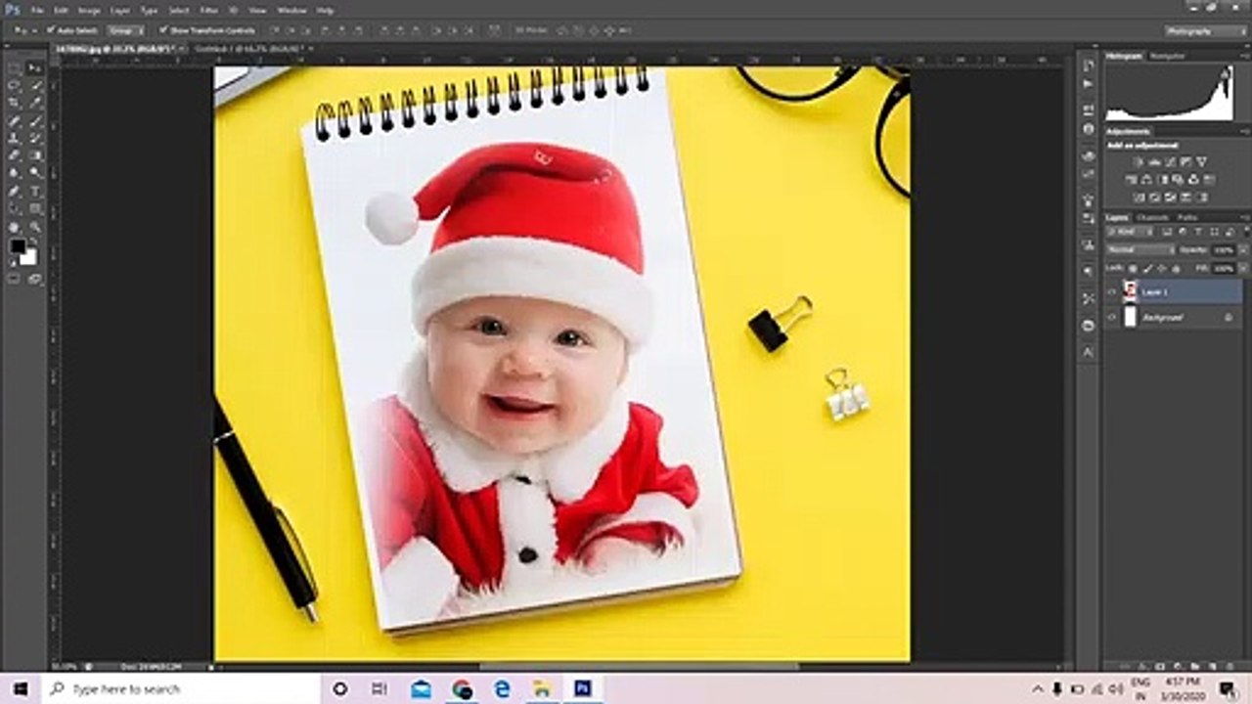Click the white background color swatch
The width and height of the screenshot is (1252, 704).
tap(30, 258)
